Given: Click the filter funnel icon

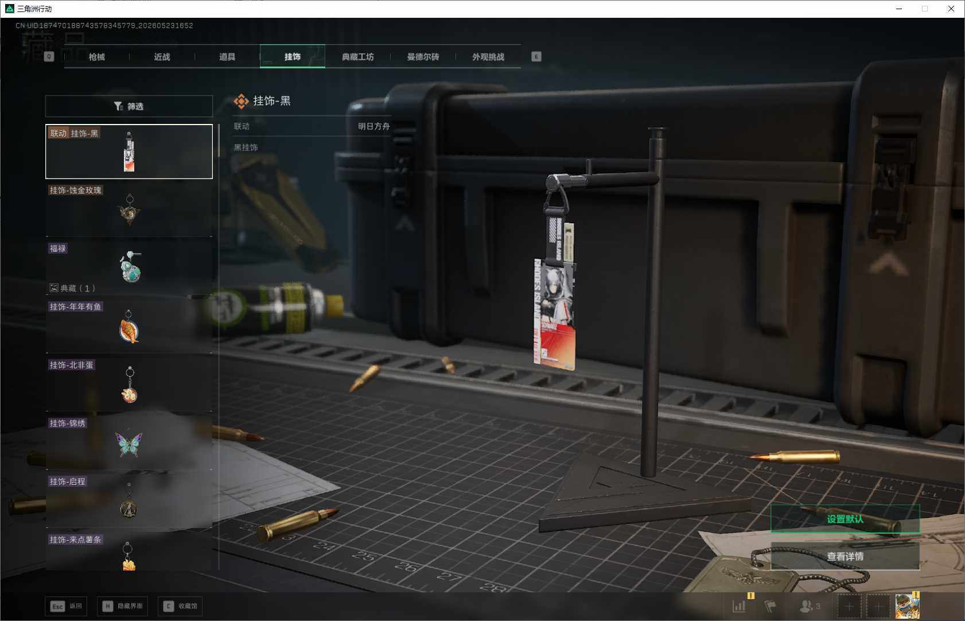Looking at the screenshot, I should (118, 106).
